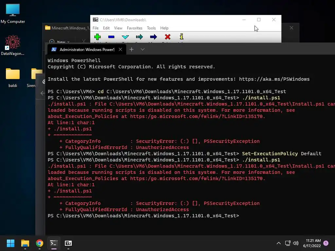Click the back arrow in the background window
Screen dimensions: 335x251
coord(43,93)
